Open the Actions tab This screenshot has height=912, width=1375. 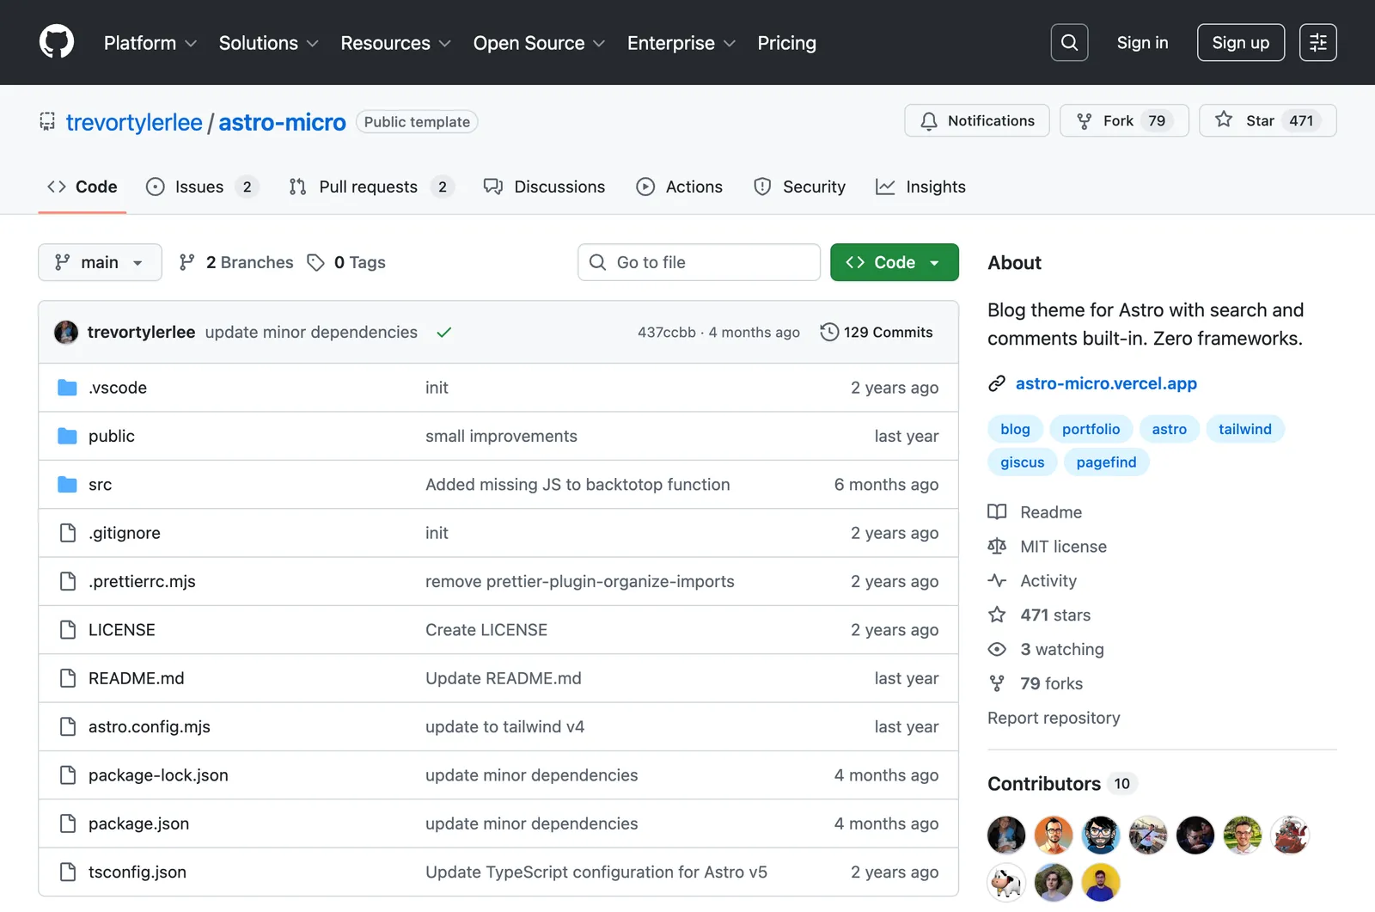[679, 187]
